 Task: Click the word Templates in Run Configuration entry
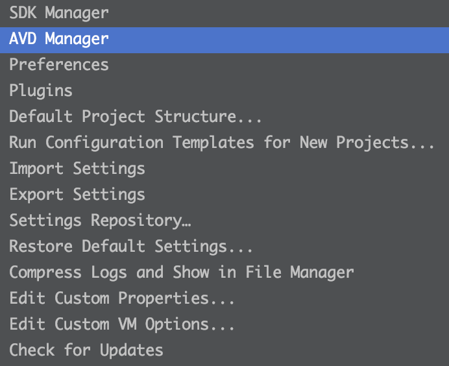(213, 142)
